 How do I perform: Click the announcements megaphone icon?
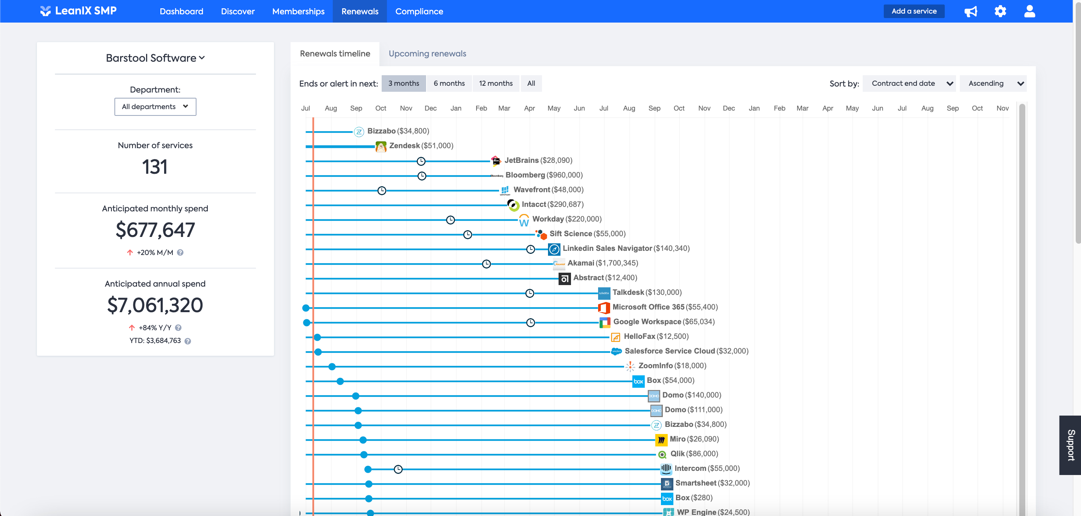coord(971,11)
